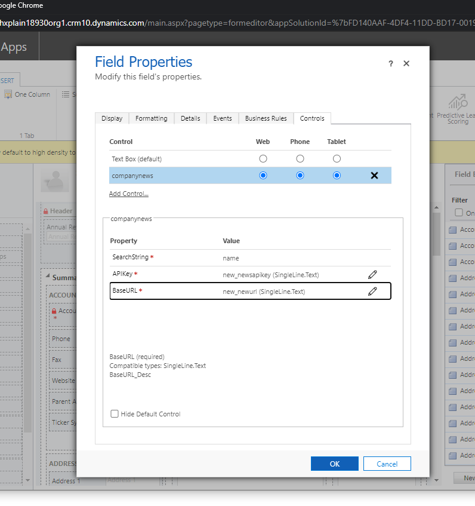
Task: Close the Field Properties dialog
Action: pos(406,63)
